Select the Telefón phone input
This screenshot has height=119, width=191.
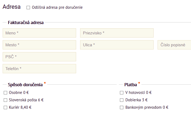coord(39,69)
